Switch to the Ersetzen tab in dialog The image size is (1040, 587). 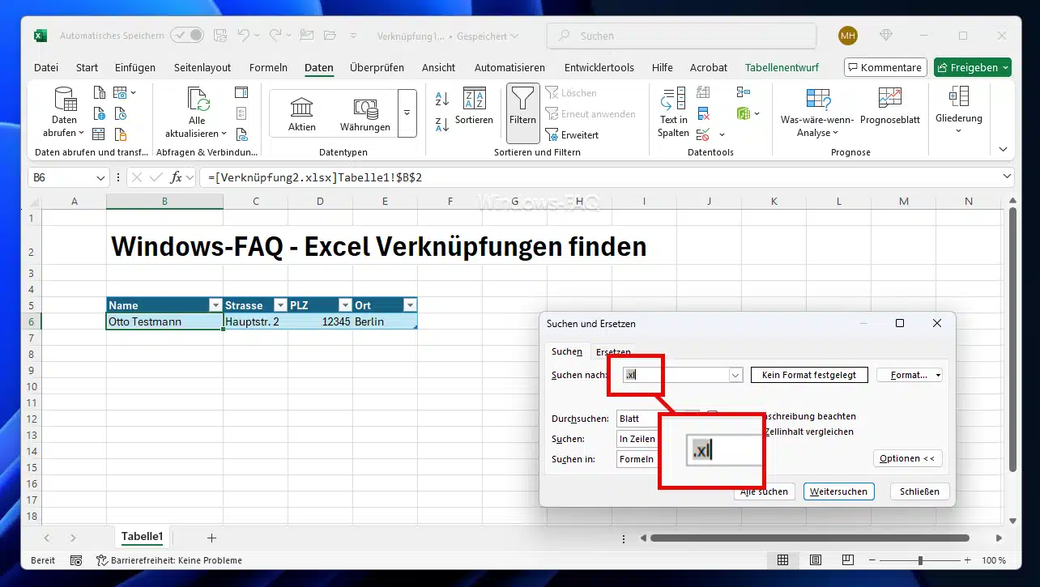tap(613, 352)
